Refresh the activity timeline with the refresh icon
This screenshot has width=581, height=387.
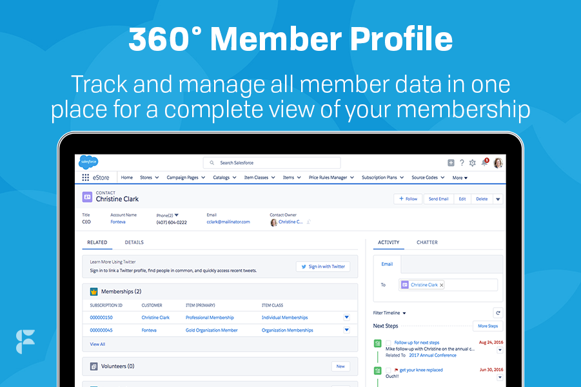click(498, 313)
